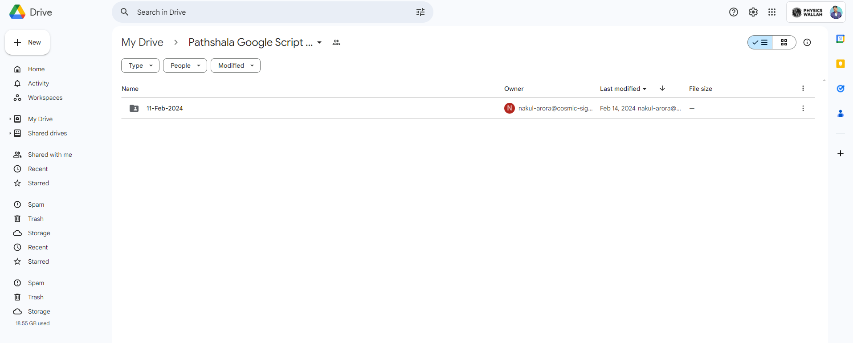
Task: Go to Home in the sidebar
Action: click(x=36, y=69)
